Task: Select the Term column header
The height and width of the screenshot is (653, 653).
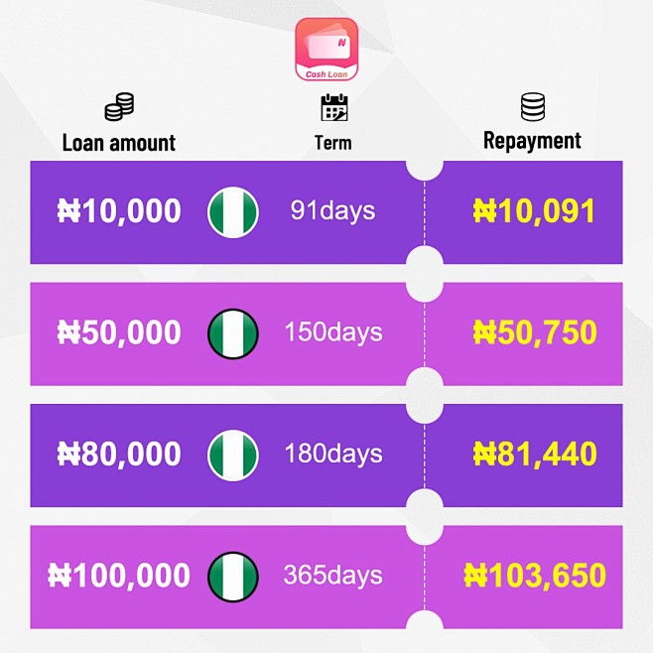Action: 333,143
